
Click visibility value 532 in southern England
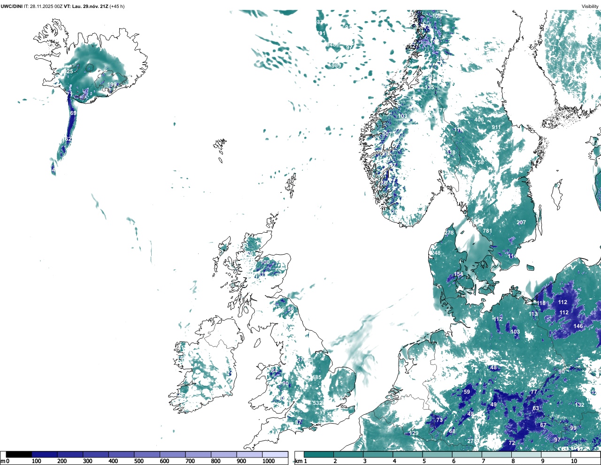point(318,403)
